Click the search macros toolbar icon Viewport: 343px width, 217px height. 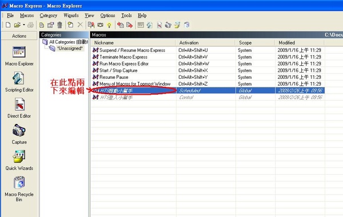click(x=91, y=25)
